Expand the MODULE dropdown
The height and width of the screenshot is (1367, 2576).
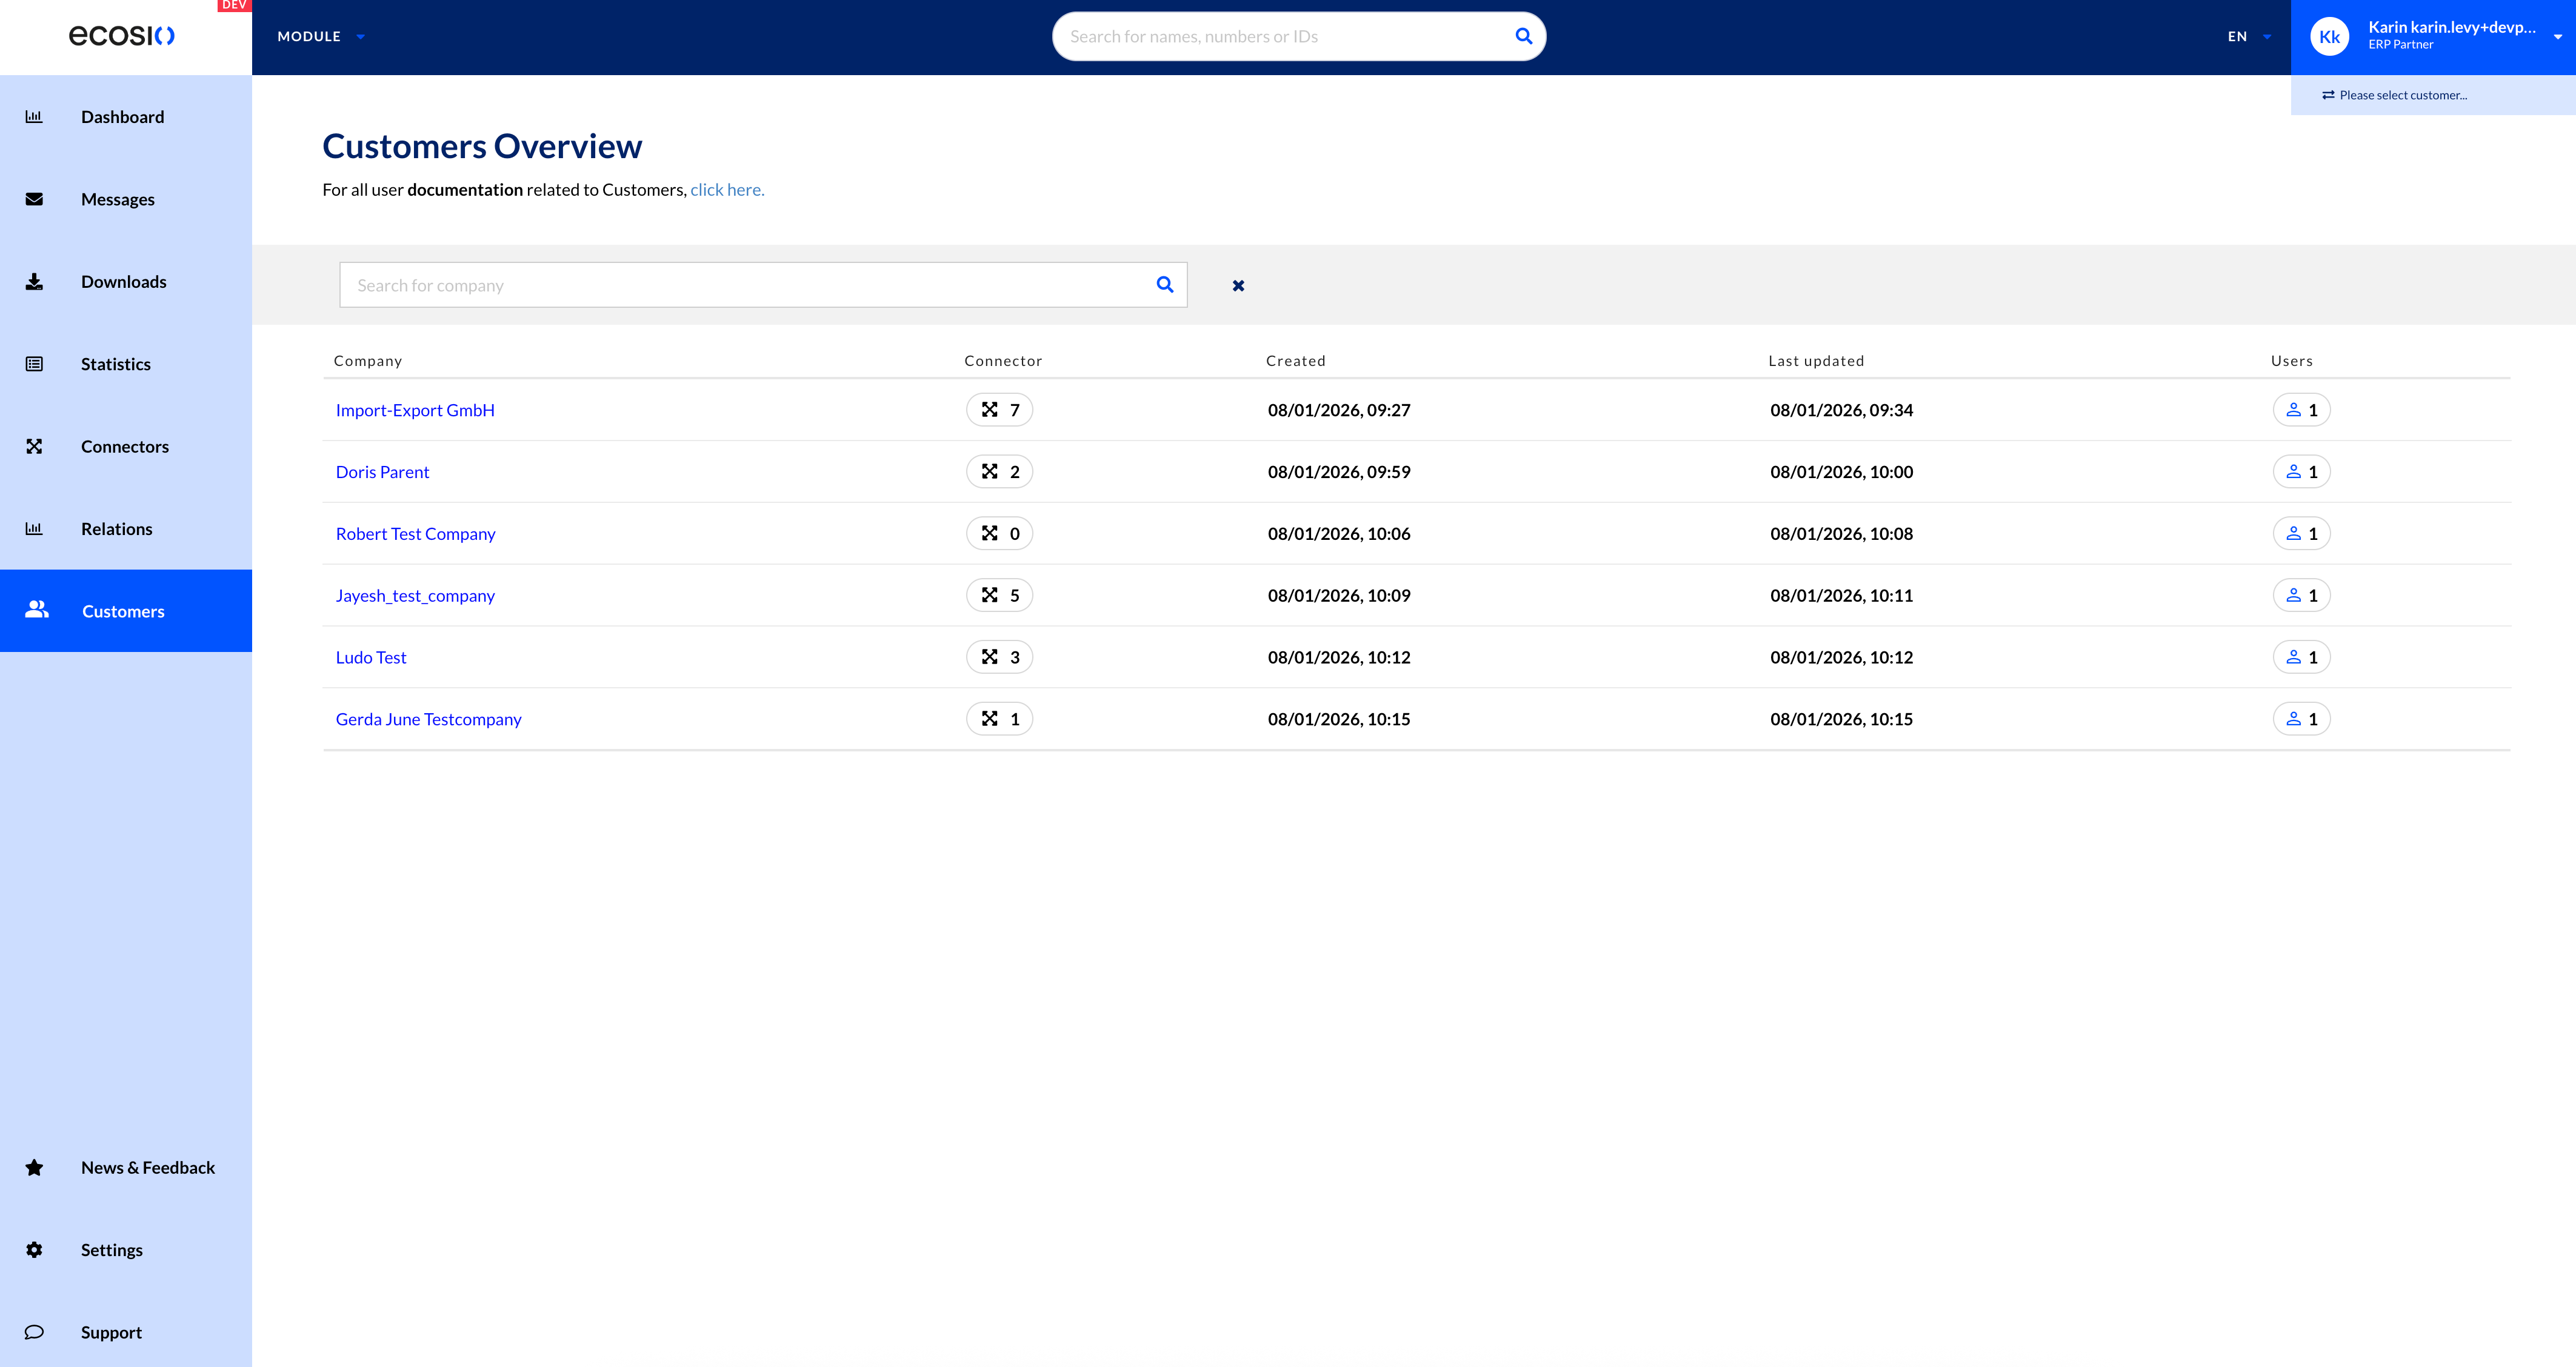pos(320,37)
